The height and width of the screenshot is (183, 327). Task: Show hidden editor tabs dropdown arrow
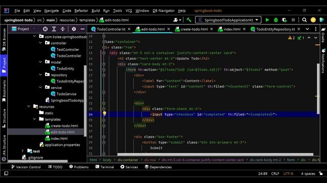(308, 29)
